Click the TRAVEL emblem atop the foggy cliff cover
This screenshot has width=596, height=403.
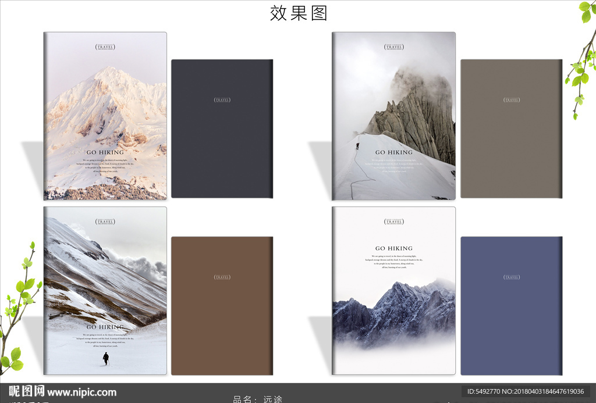394,47
